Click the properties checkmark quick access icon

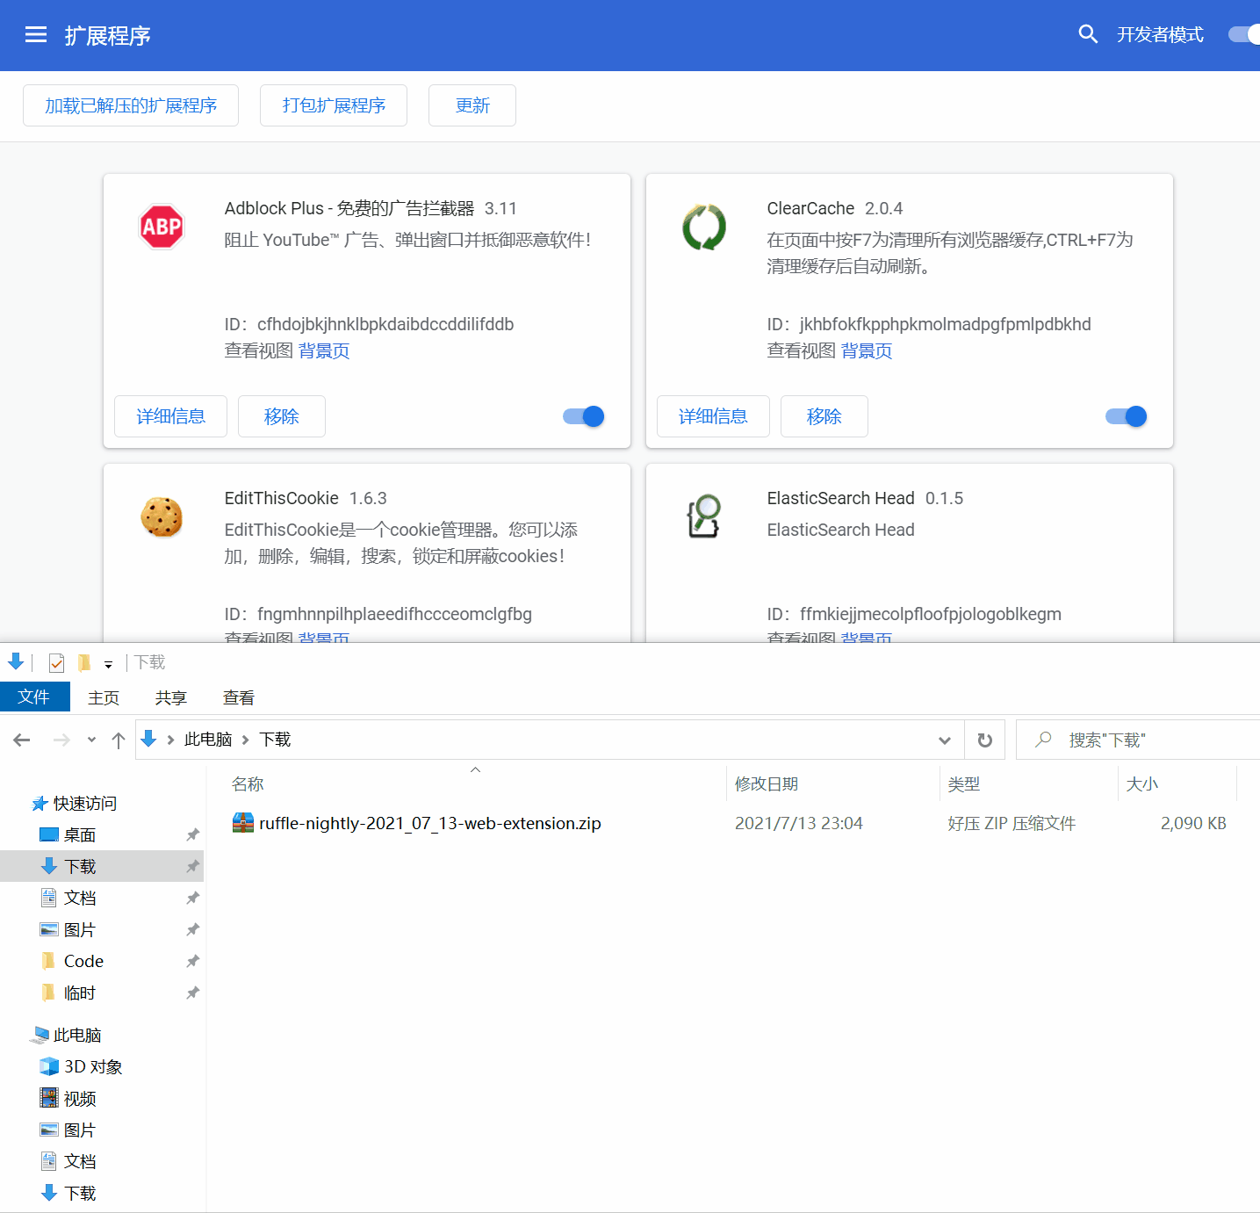[x=56, y=662]
